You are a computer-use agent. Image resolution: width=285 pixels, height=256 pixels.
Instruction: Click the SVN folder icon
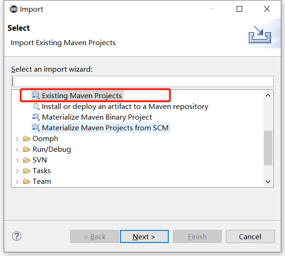pyautogui.click(x=27, y=160)
